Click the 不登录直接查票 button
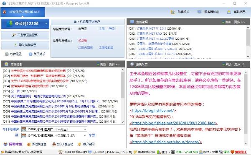 [x=25, y=35]
